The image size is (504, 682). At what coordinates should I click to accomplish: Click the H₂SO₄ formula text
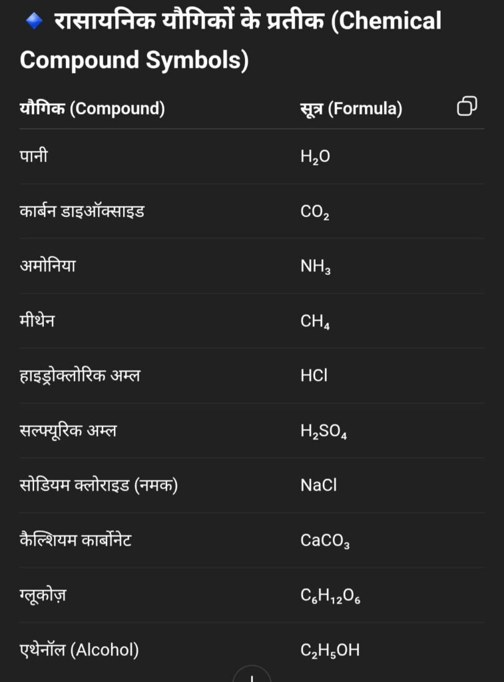324,431
